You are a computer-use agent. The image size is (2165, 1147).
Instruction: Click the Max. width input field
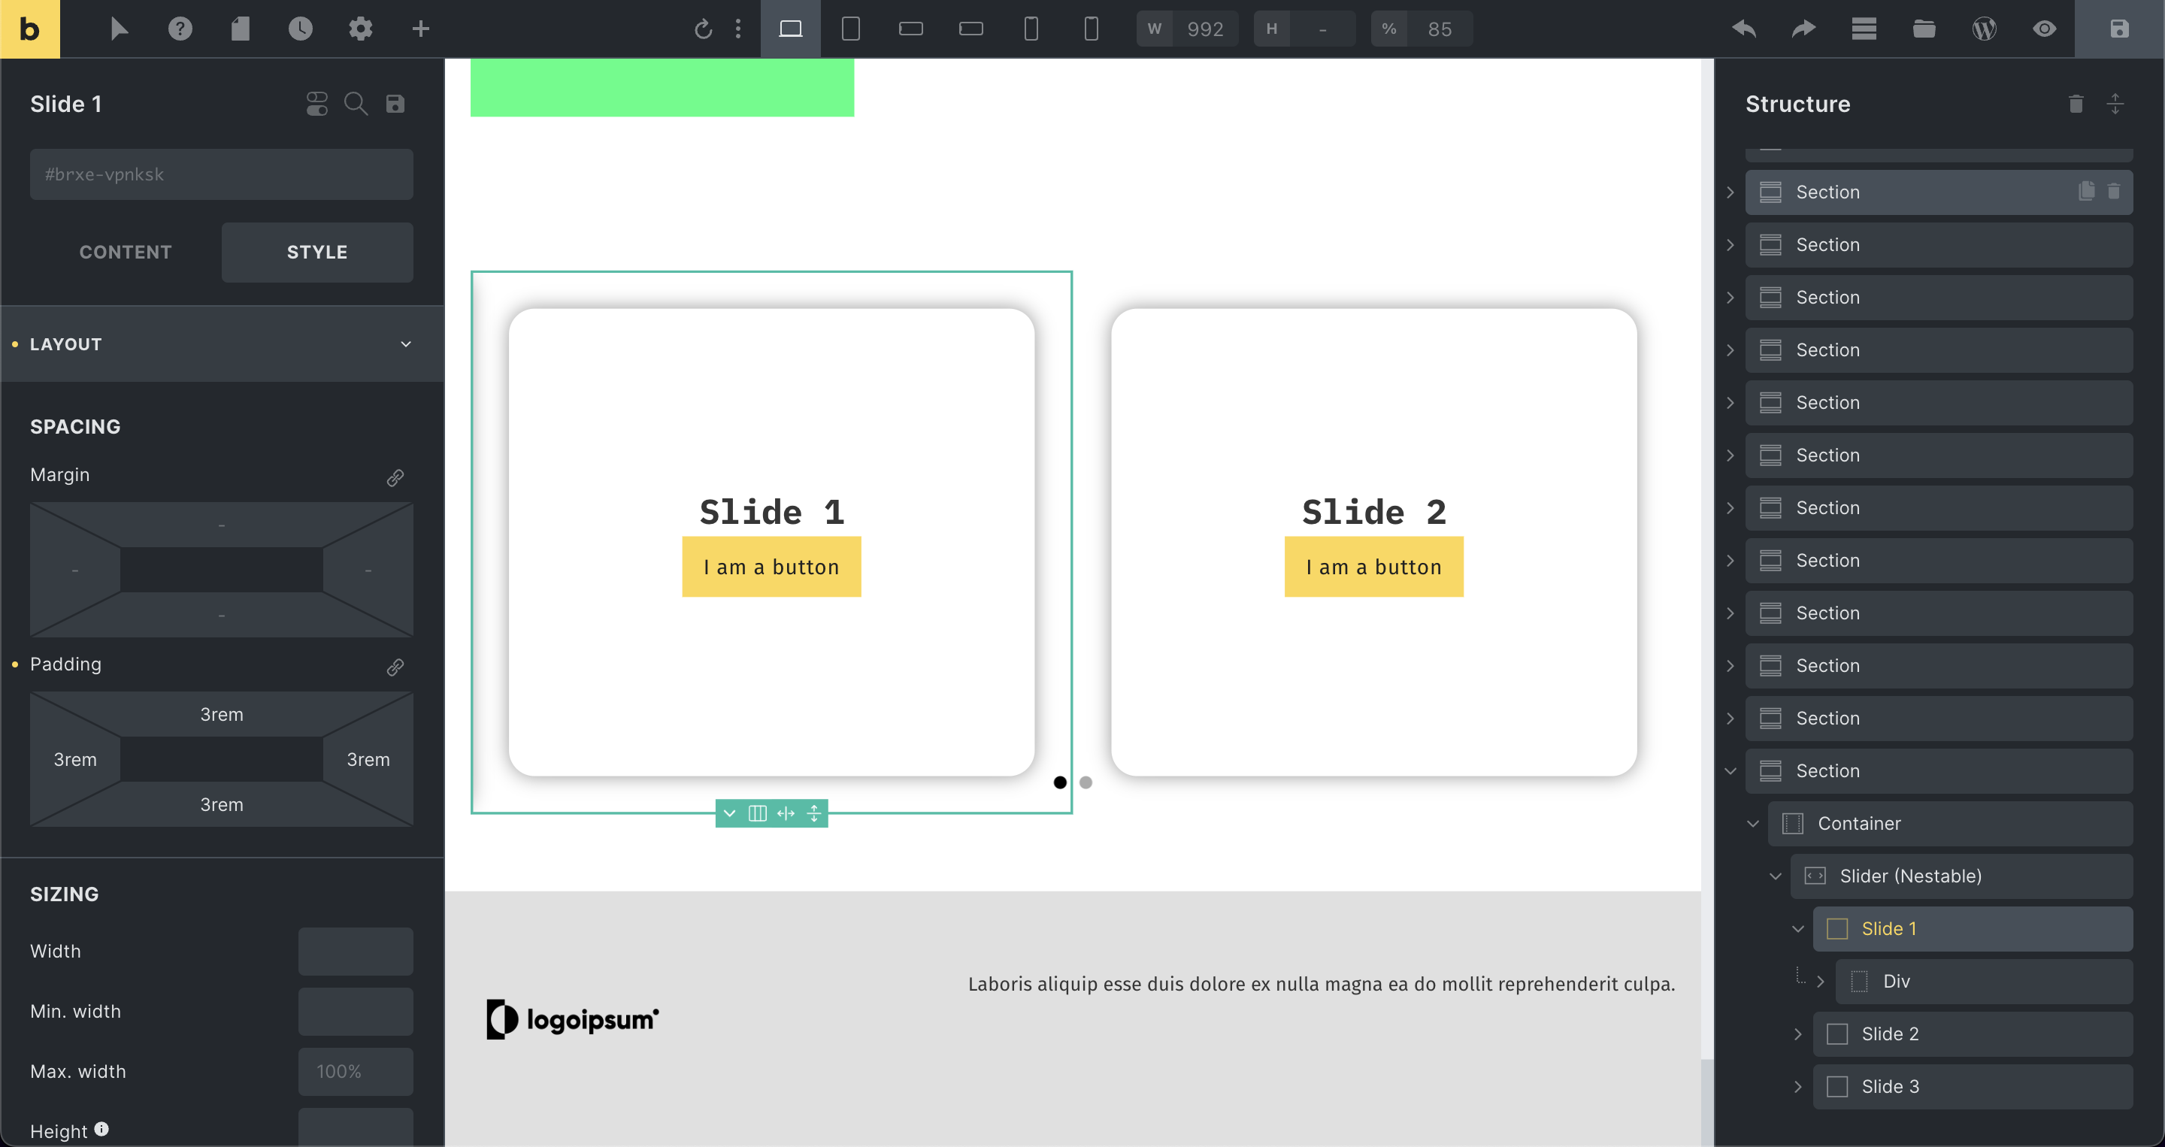click(x=356, y=1071)
